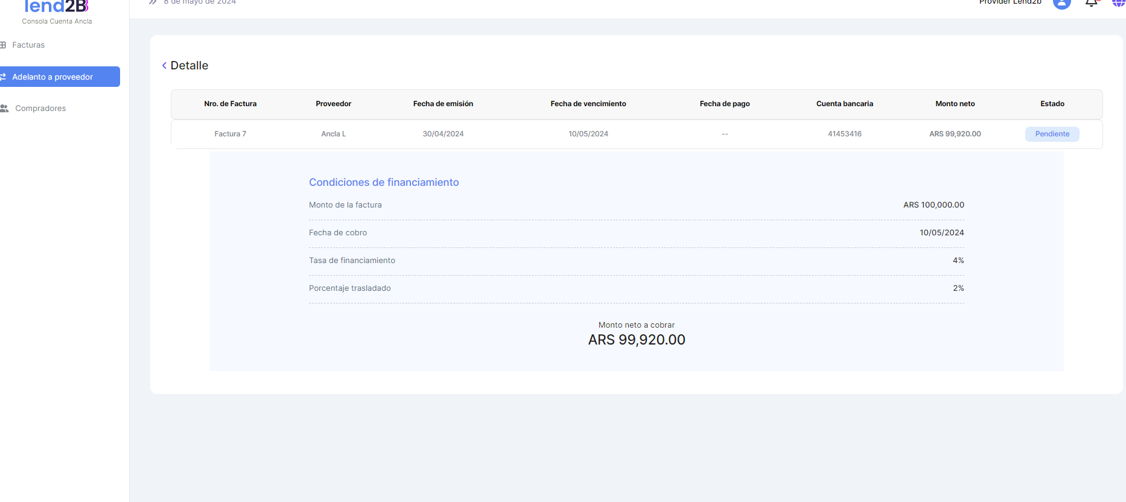The image size is (1126, 502).
Task: Select Adelanto a proveedor in sidebar
Action: pyautogui.click(x=52, y=77)
